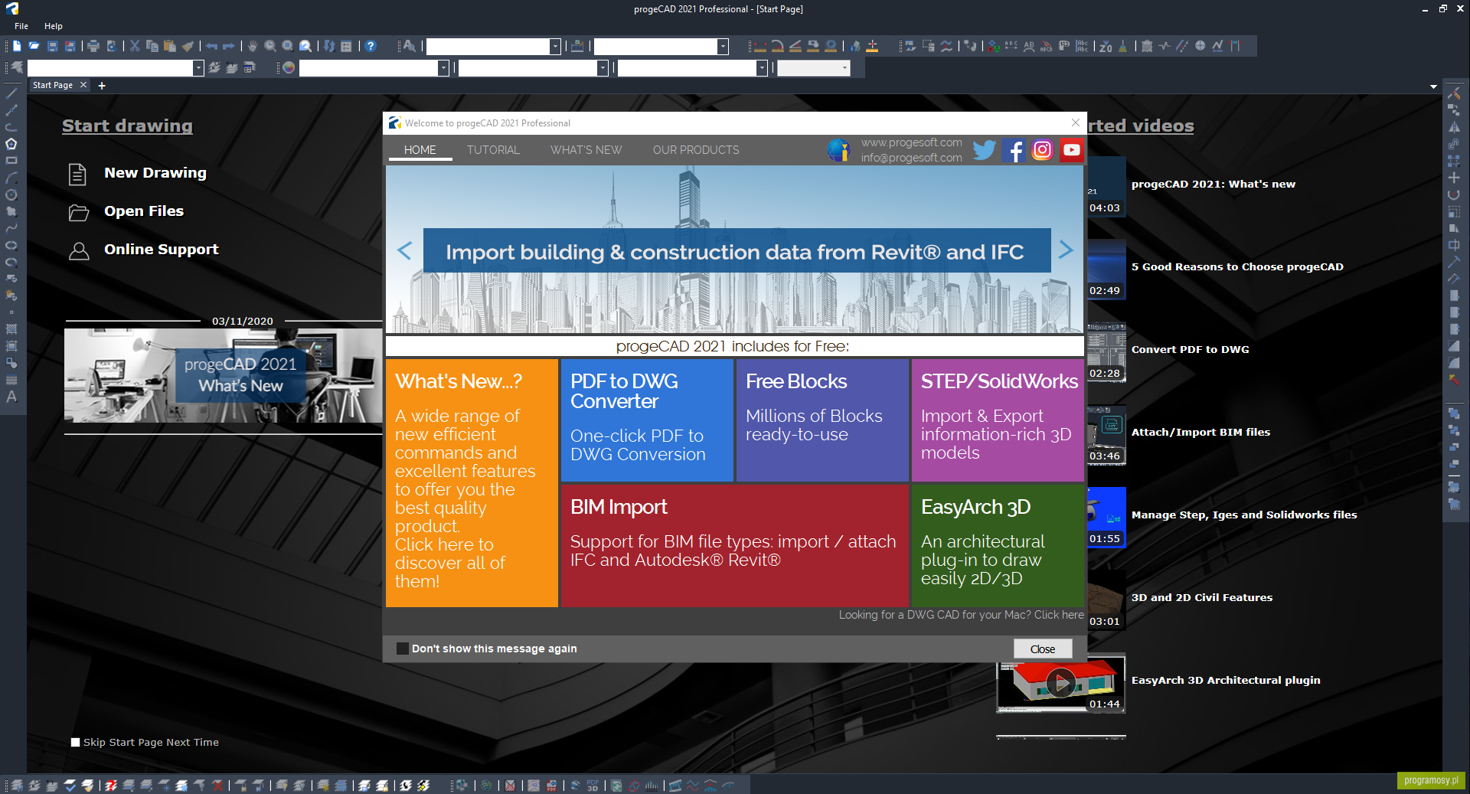1470x794 pixels.
Task: Open the PDF to DWG Converter tile
Action: (x=647, y=420)
